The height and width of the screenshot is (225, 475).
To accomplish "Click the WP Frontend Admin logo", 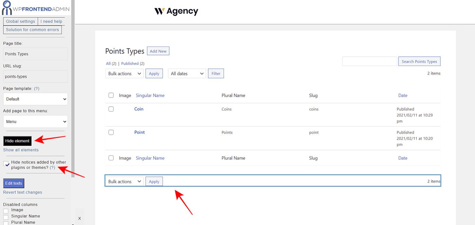I will coord(35,8).
